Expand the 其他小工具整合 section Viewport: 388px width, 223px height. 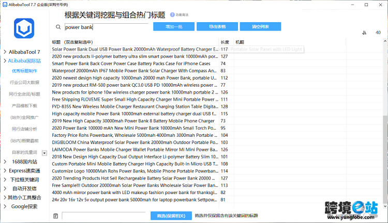click(x=5, y=197)
